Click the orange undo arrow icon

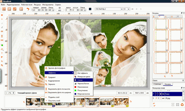coord(28,9)
